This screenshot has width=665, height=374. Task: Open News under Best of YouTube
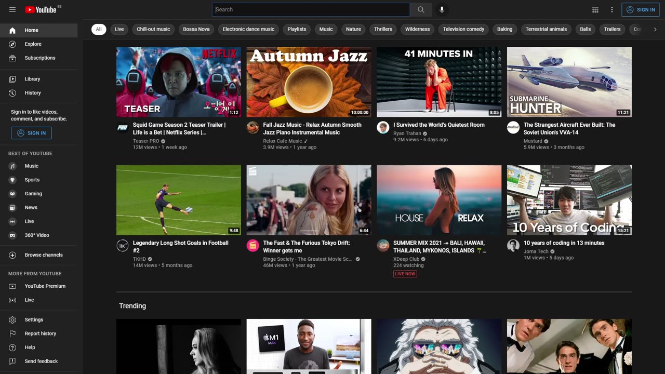(39, 207)
